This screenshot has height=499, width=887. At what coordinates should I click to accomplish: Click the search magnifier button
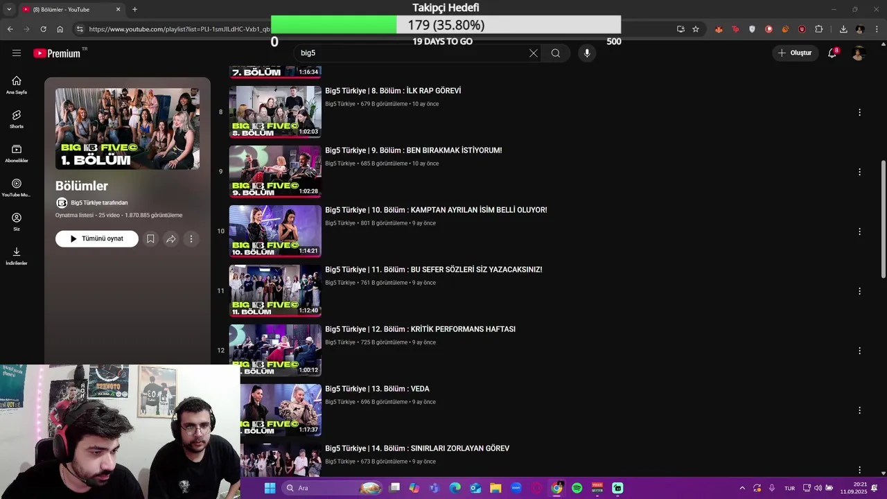(556, 53)
